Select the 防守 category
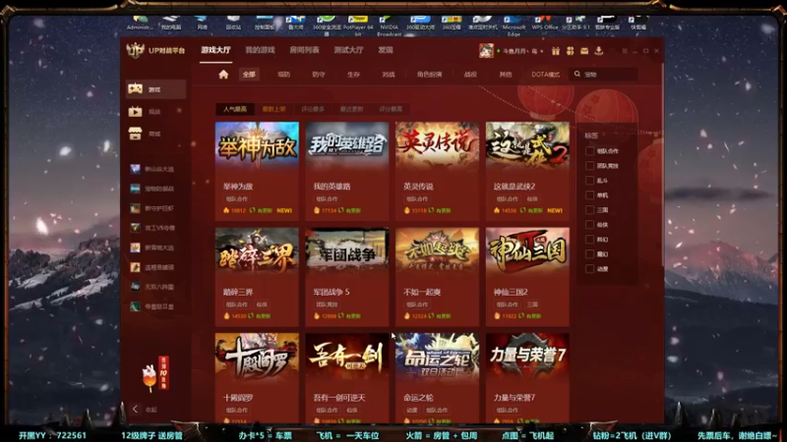 pyautogui.click(x=319, y=75)
